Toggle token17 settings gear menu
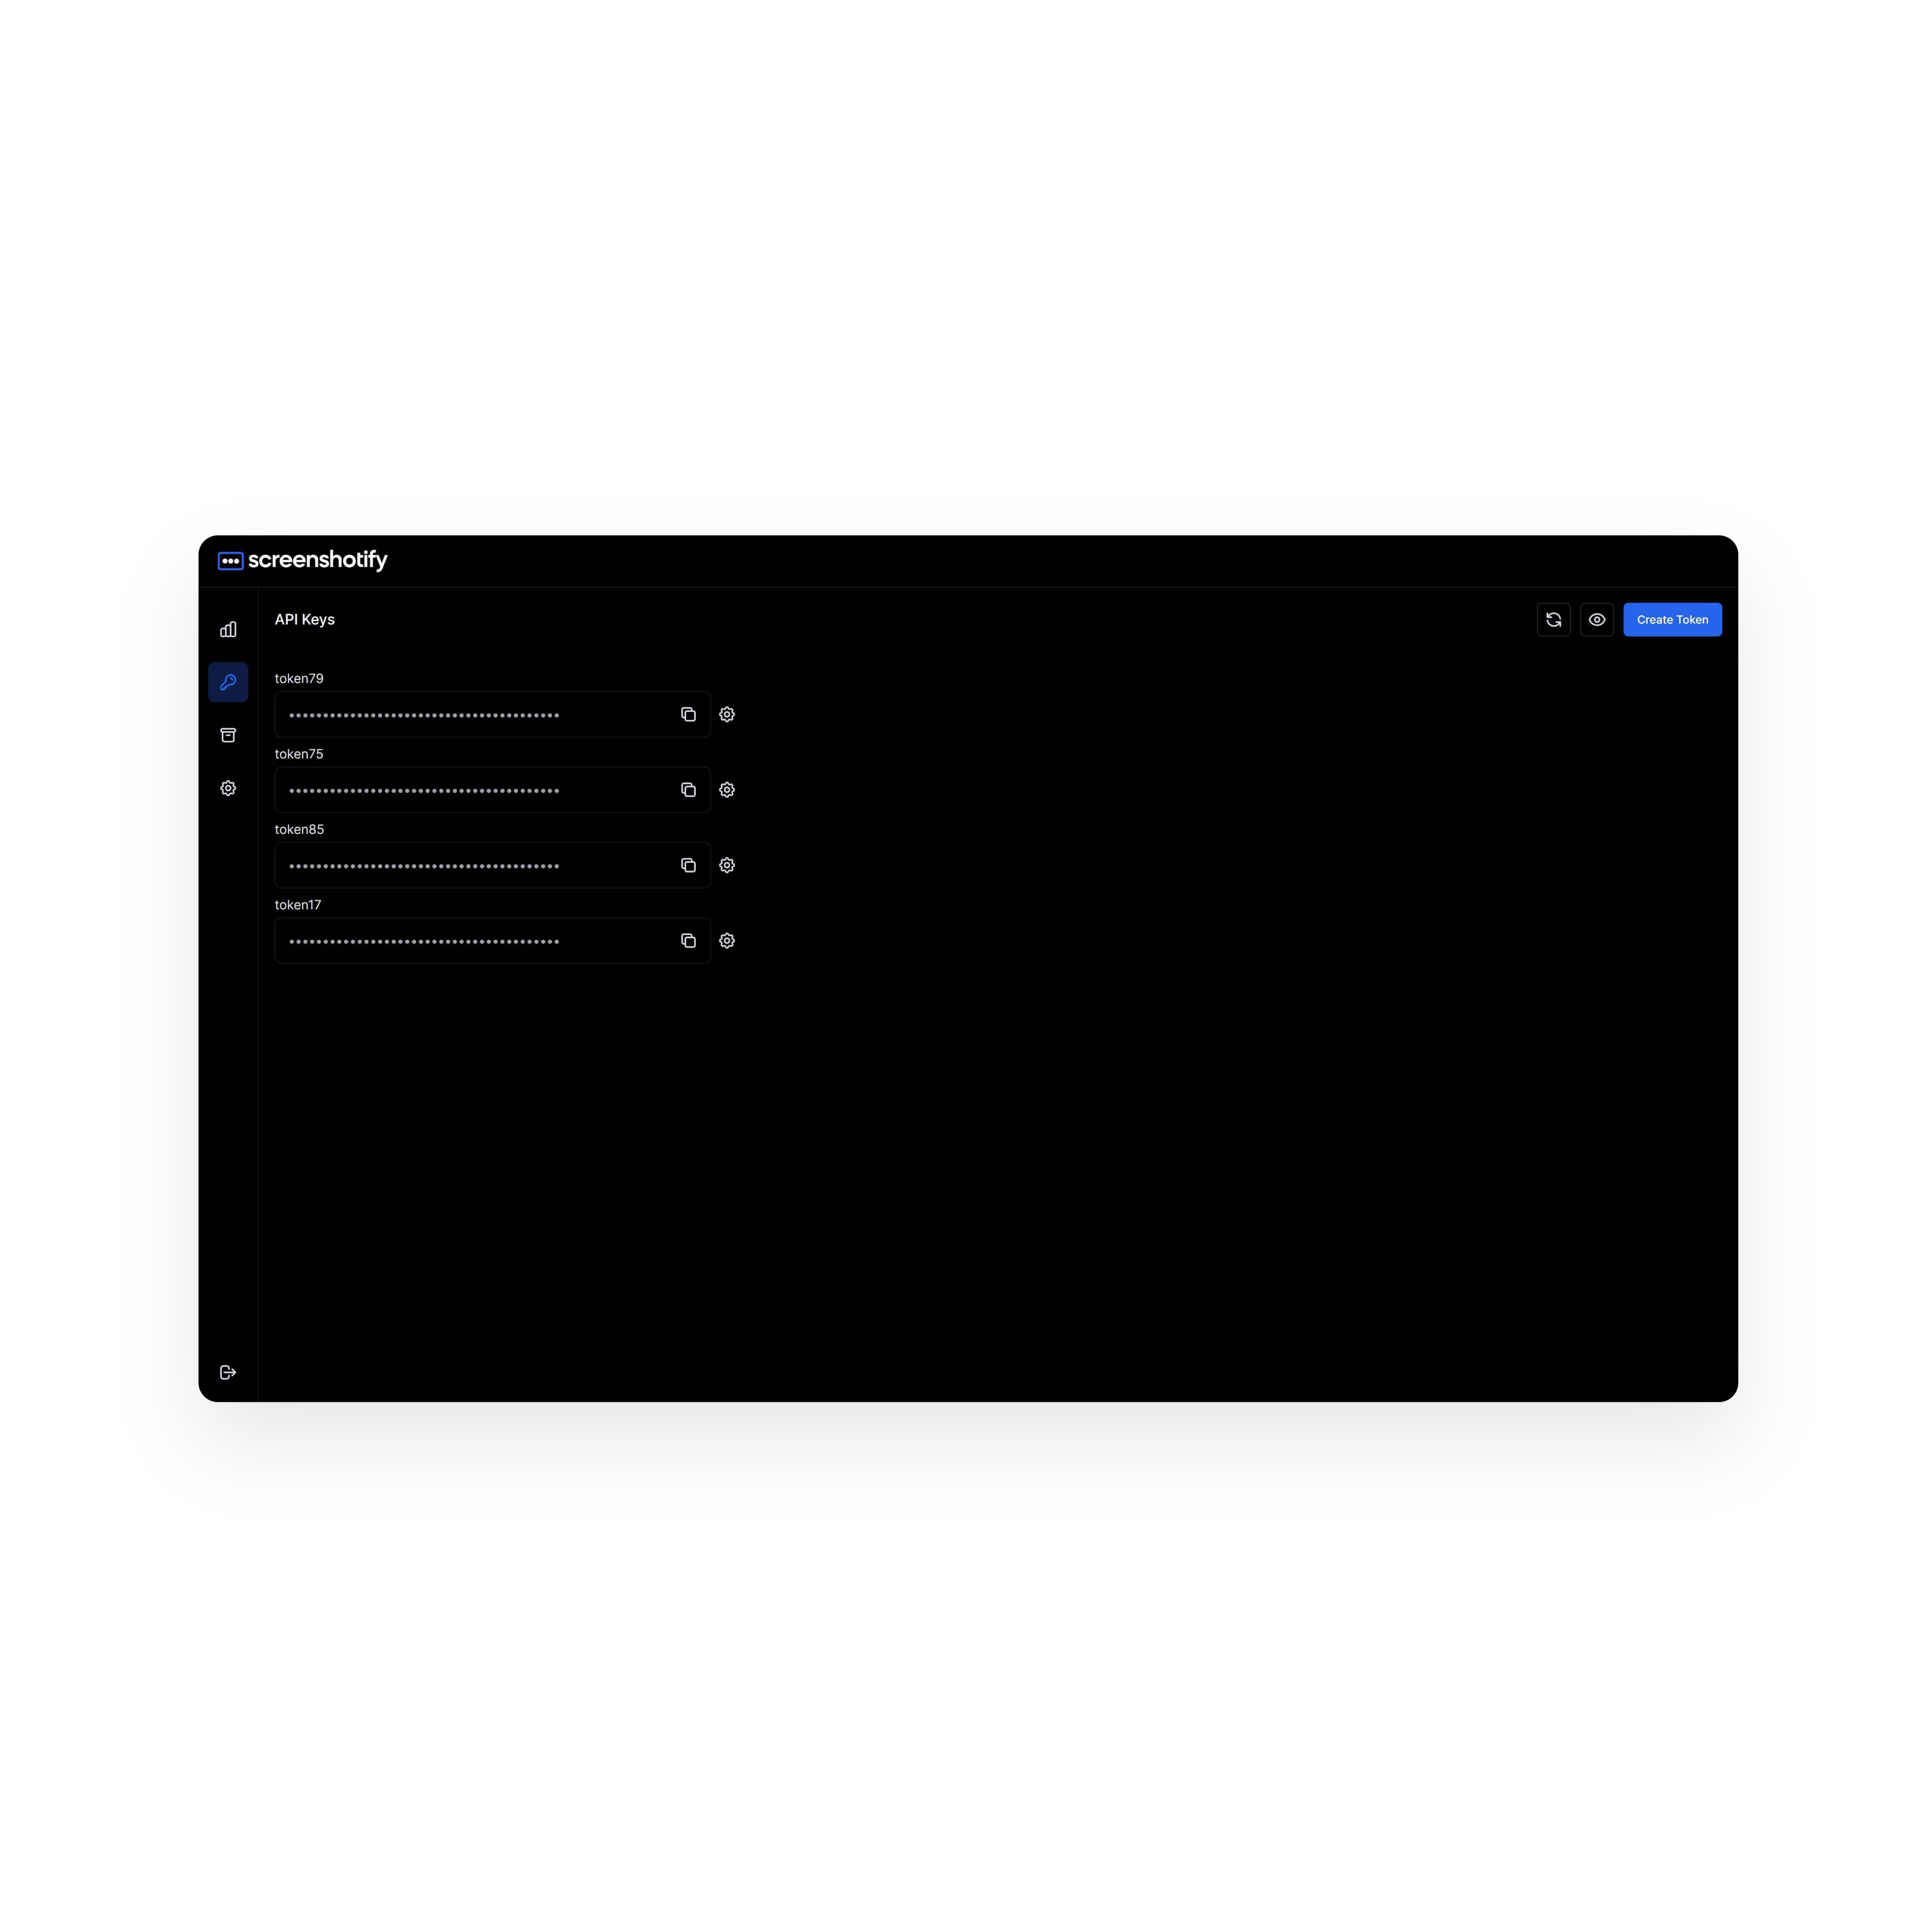Screen dimensions: 1932x1932 727,939
